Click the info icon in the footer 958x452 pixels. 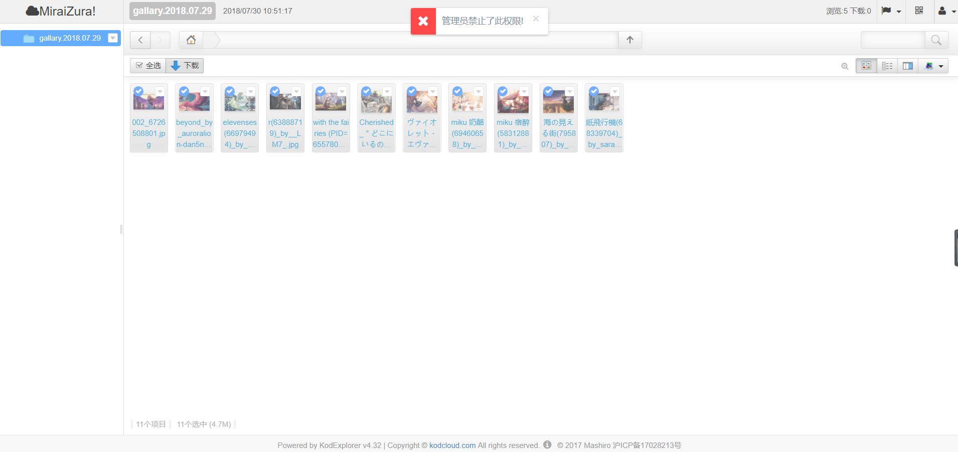point(547,444)
